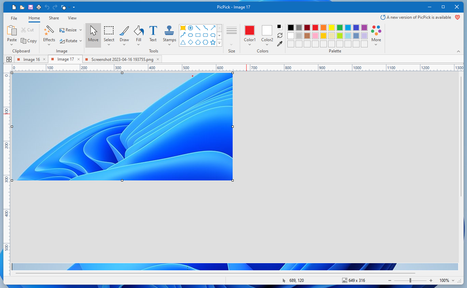This screenshot has height=288, width=467.
Task: Close the Screenshot 2023-04-16 tab
Action: coord(158,59)
